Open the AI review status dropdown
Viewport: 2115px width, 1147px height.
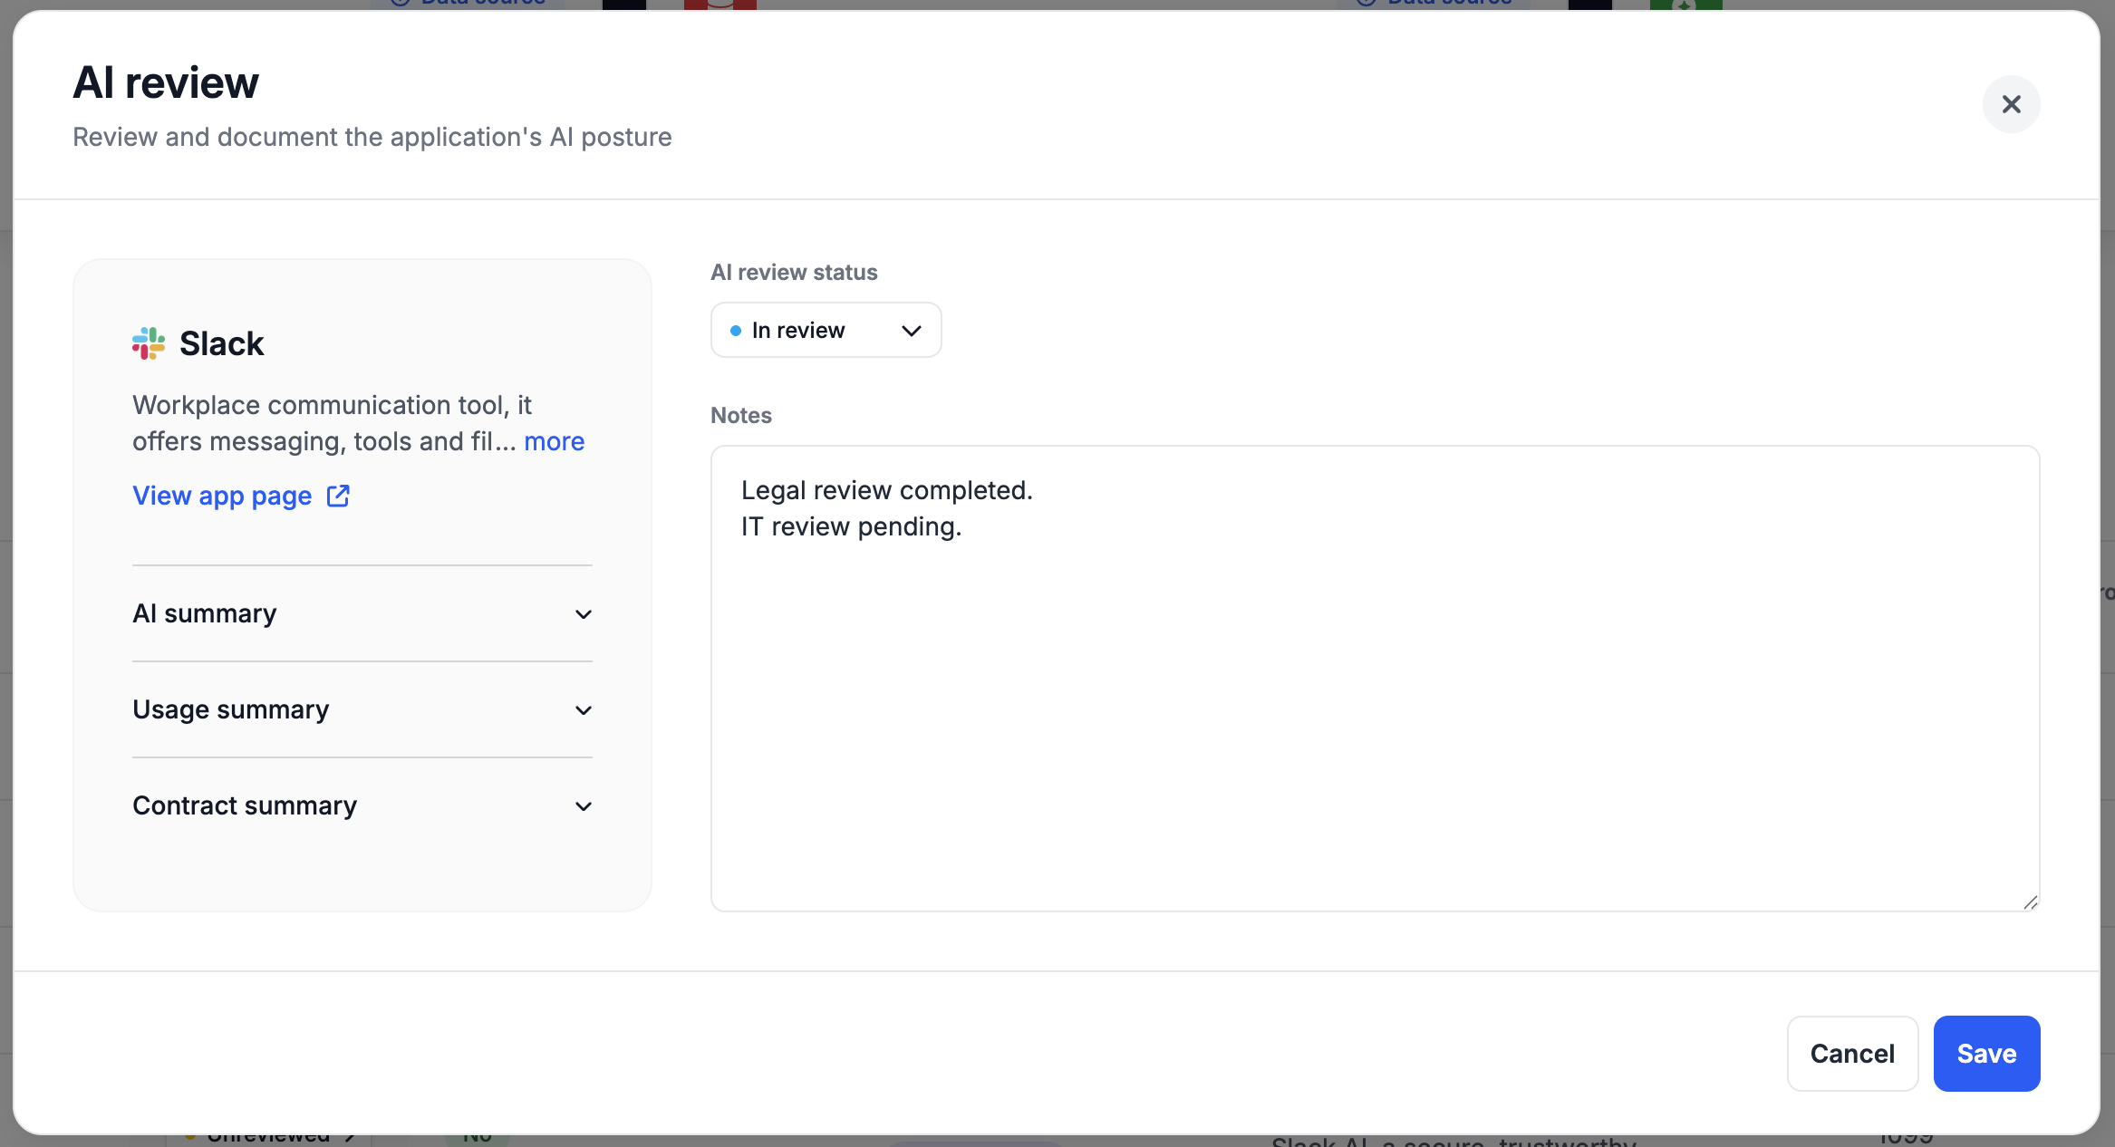coord(825,330)
